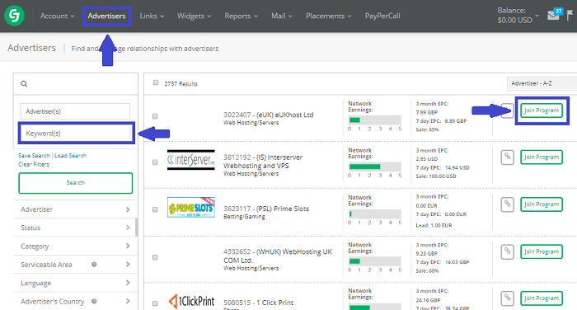Expand the Advertiser's Country filter
This screenshot has width=577, height=310.
76,301
